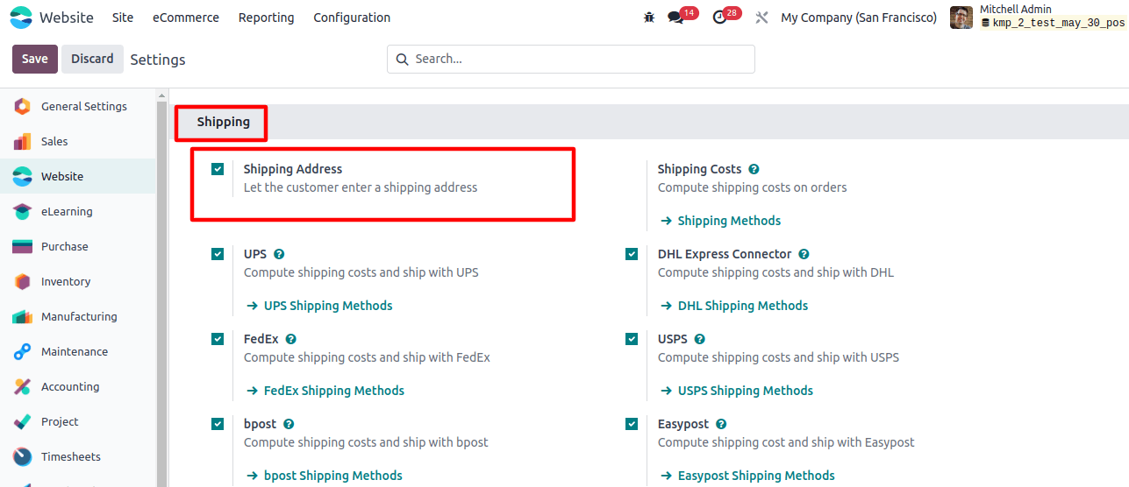Click the Timesheets sidebar icon
Image resolution: width=1129 pixels, height=487 pixels.
(23, 457)
